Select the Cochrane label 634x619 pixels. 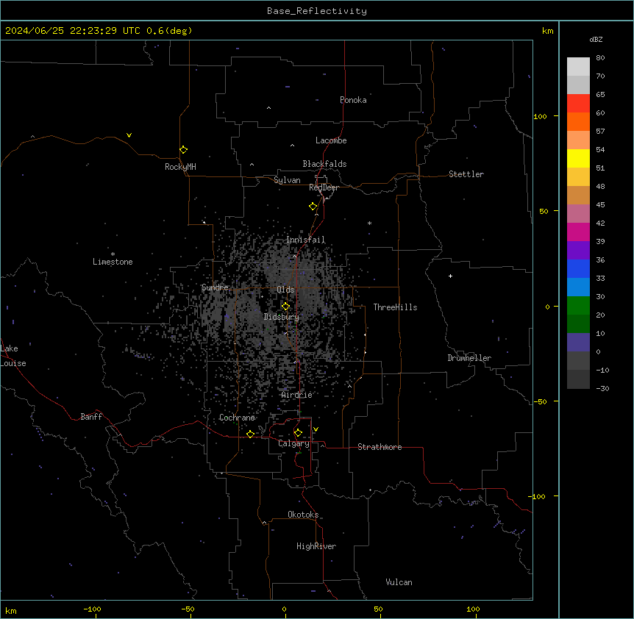coord(237,418)
